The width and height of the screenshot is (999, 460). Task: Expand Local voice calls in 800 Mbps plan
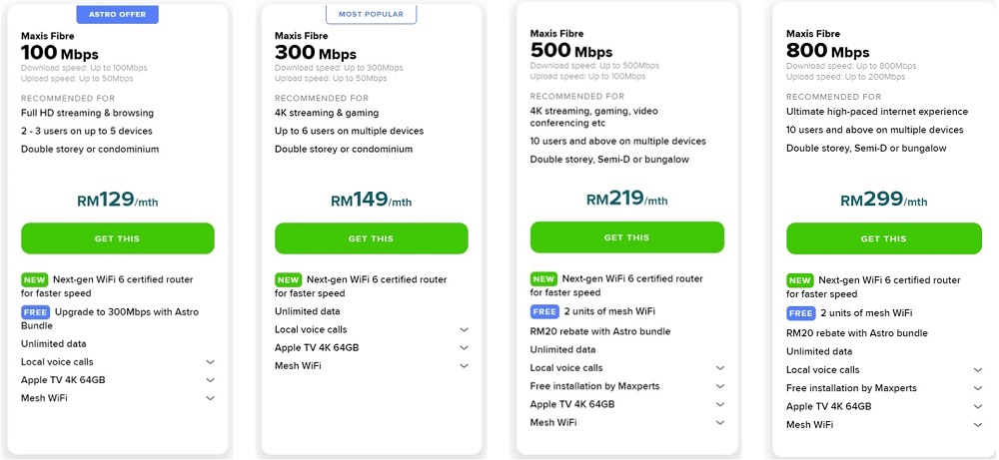click(977, 370)
